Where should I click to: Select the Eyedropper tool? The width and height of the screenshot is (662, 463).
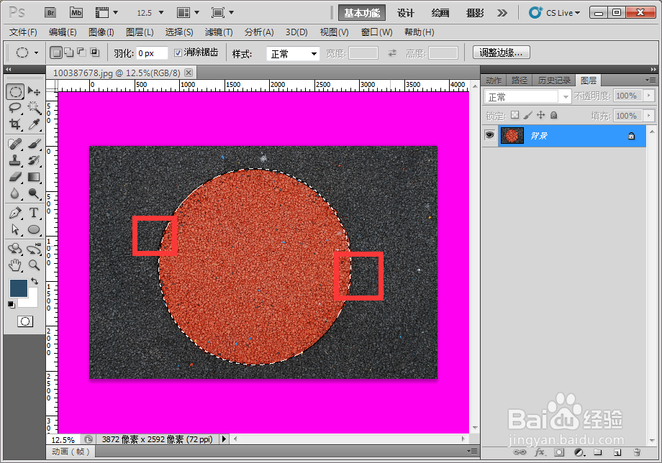tap(35, 124)
